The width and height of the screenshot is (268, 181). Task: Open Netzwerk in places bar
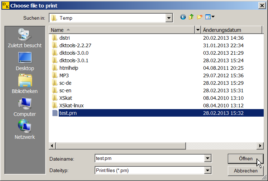[25, 130]
